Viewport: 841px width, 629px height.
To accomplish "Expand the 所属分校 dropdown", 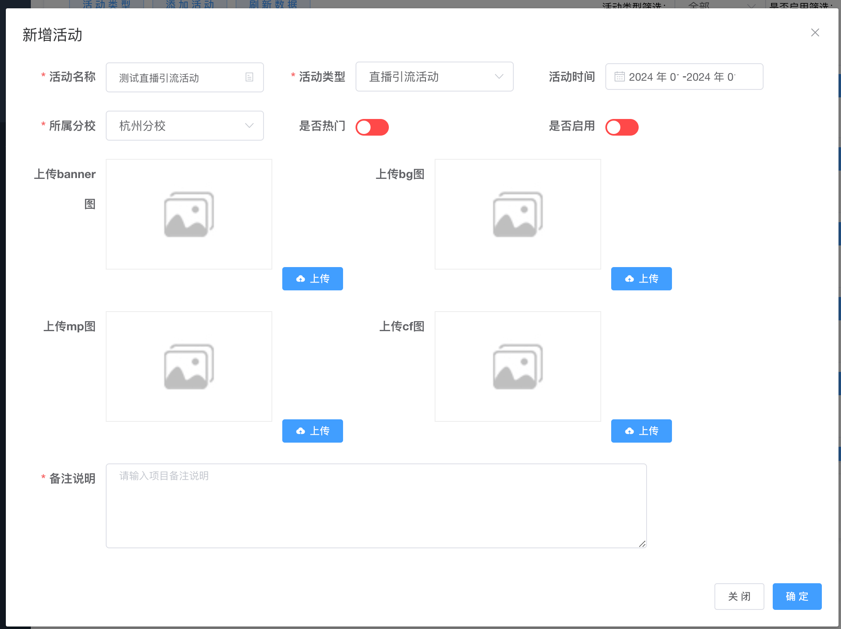I will (x=184, y=126).
